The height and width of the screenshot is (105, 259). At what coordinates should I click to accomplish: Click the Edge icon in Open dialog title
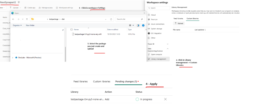[x=12, y=13]
